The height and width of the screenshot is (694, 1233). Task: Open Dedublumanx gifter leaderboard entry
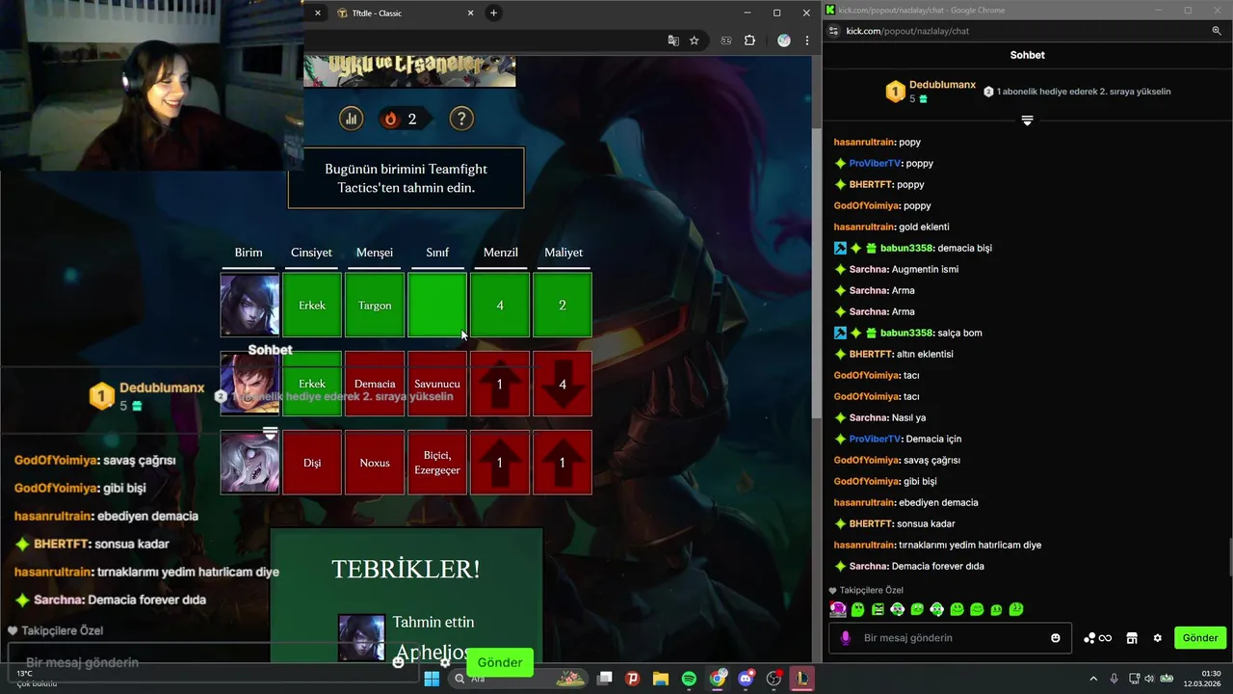tap(931, 92)
